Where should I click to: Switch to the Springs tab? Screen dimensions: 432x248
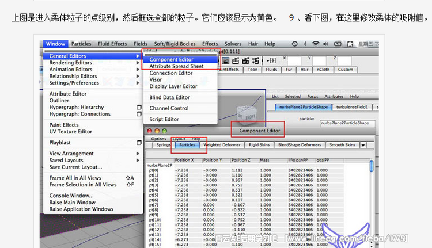pos(164,145)
